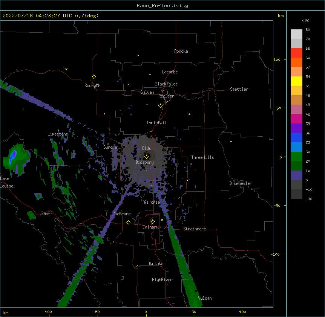Click the blue storm cell core near Lake Louise
Image resolution: width=325 pixels, height=317 pixels.
coord(12,157)
